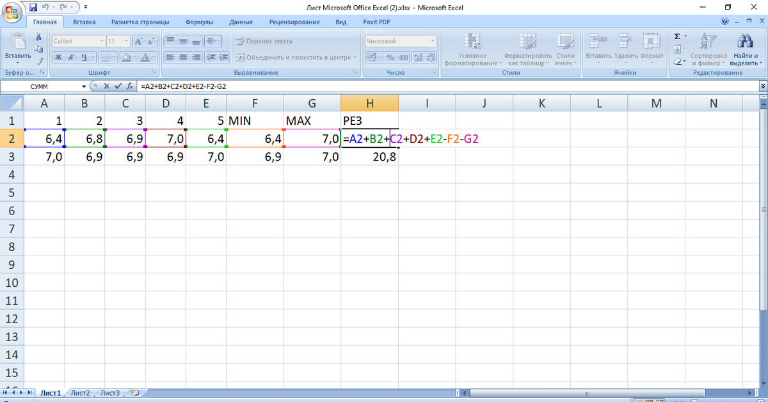Click the Cut scissors icon
This screenshot has height=402, width=768.
[x=38, y=36]
